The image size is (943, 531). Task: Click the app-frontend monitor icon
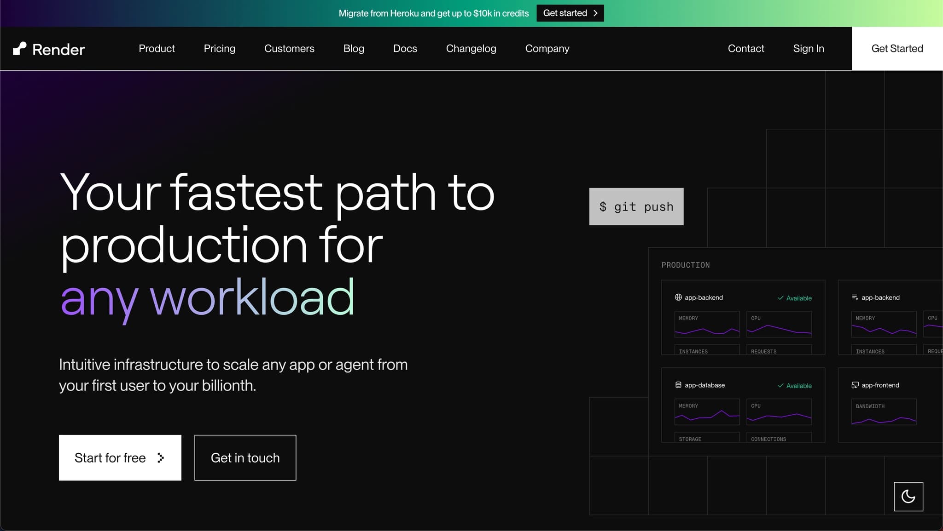[x=855, y=385]
